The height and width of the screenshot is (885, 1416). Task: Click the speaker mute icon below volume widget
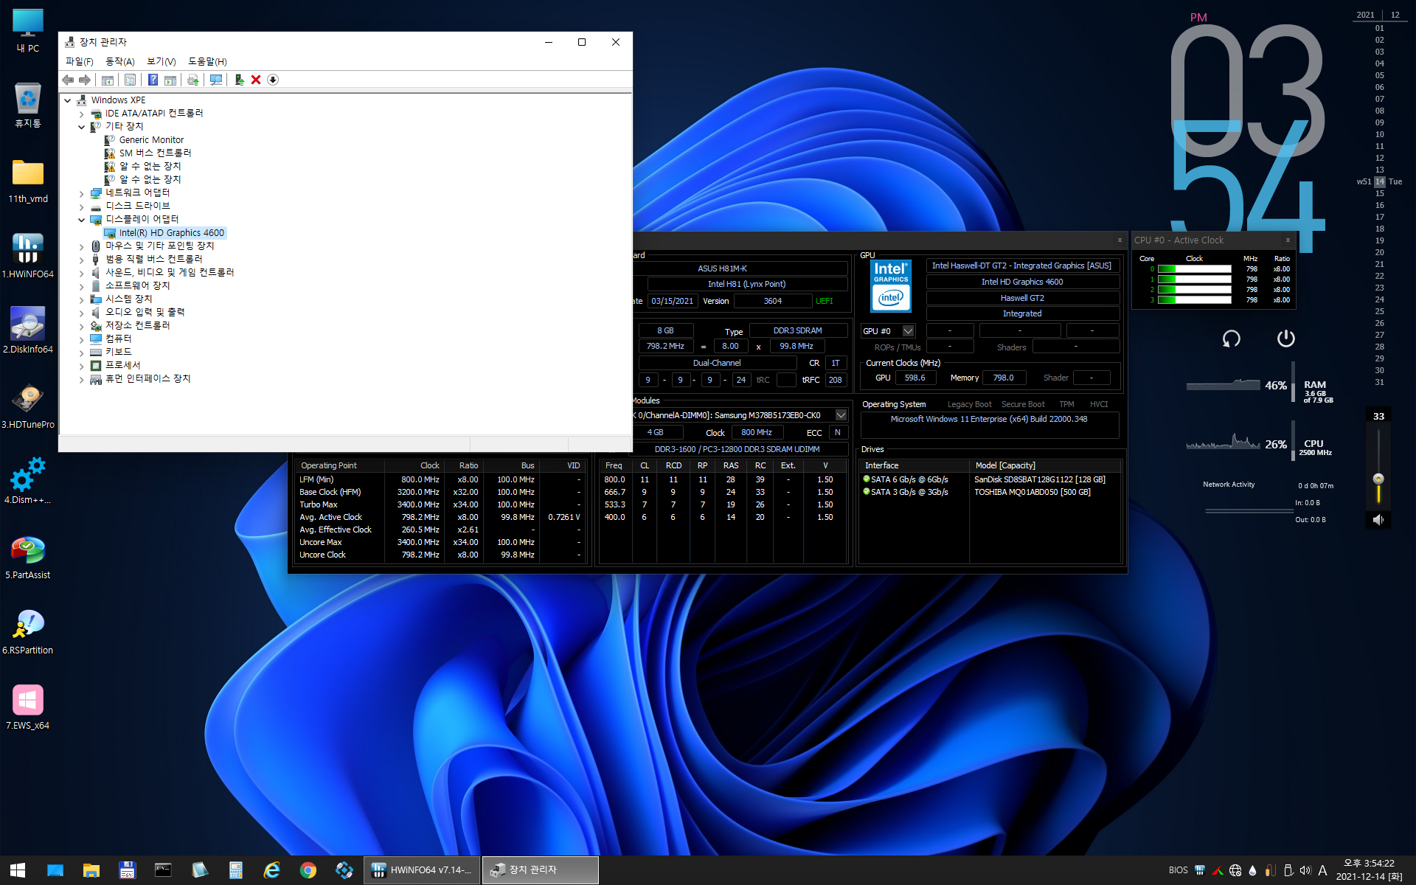click(1378, 520)
